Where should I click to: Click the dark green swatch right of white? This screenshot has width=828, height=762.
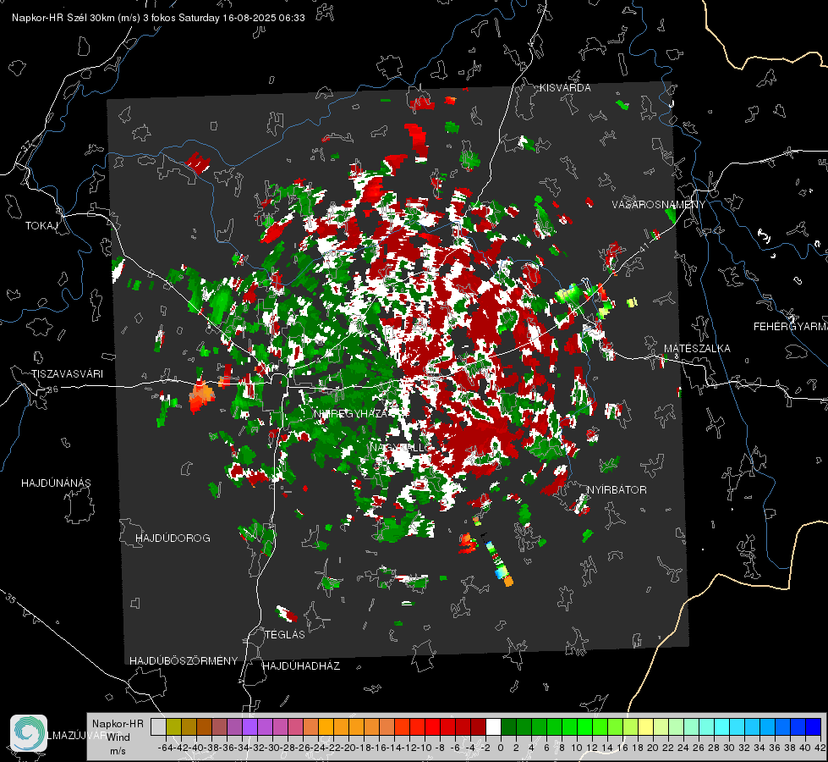coord(508,727)
